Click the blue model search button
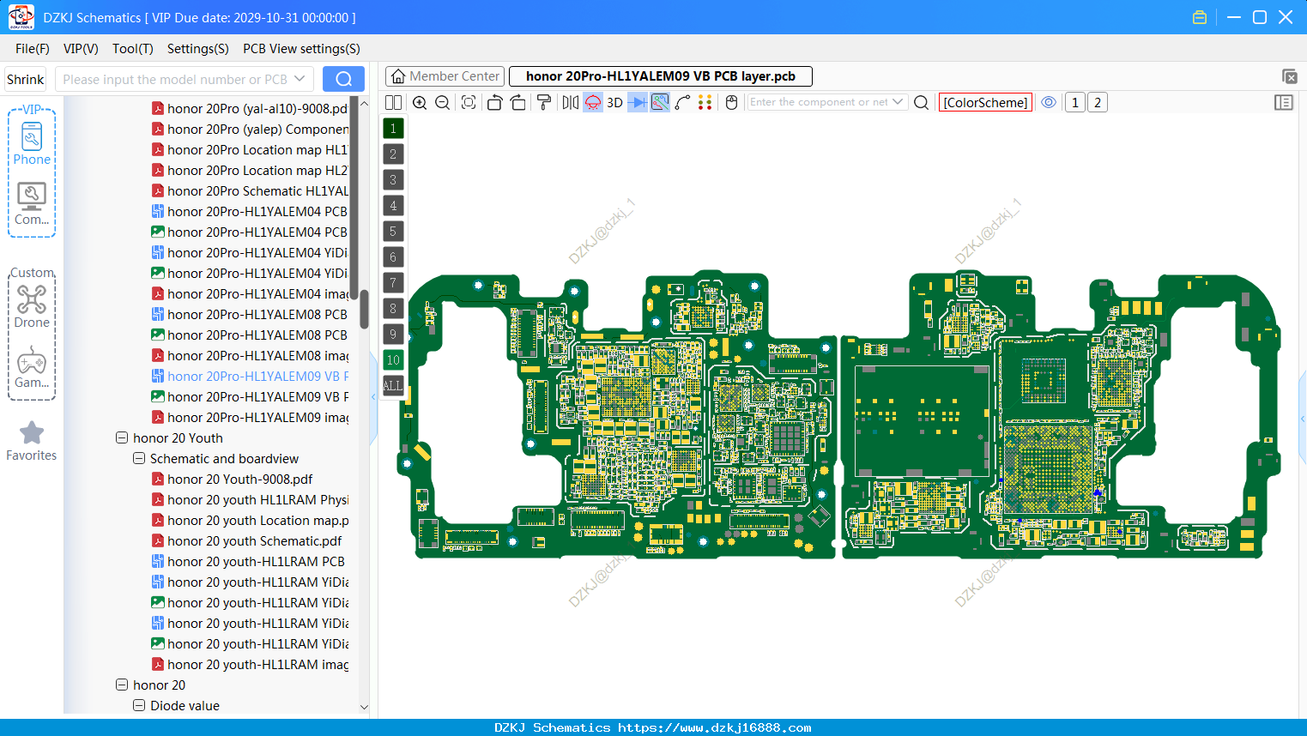Image resolution: width=1307 pixels, height=736 pixels. (x=343, y=79)
